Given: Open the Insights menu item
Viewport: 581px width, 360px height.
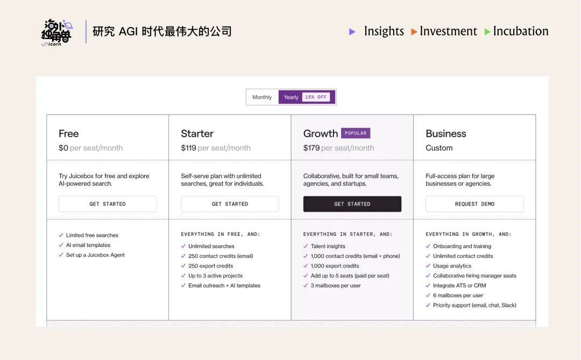Looking at the screenshot, I should pos(384,32).
